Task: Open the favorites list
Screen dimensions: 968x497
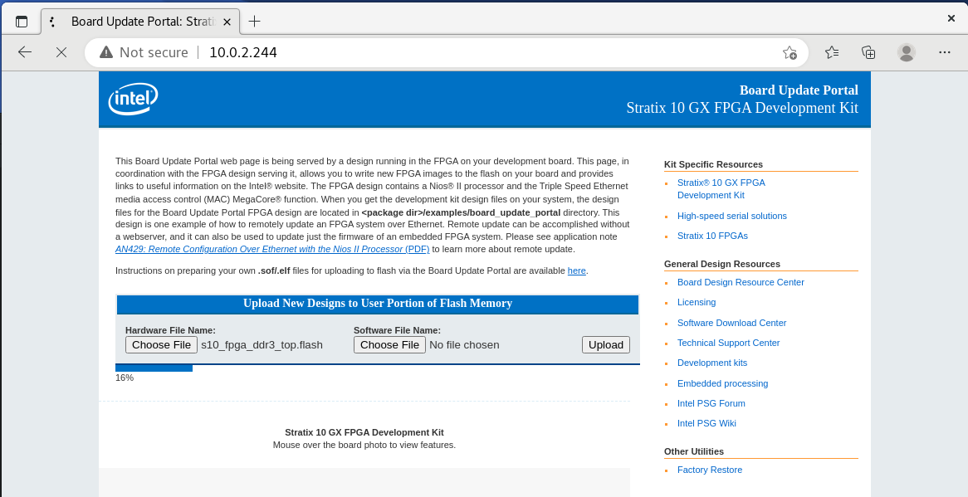Action: [x=831, y=51]
